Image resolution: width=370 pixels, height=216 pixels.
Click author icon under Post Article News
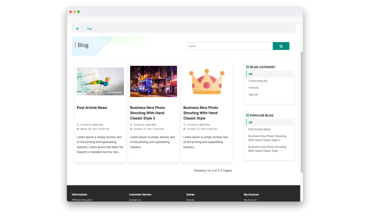click(78, 125)
